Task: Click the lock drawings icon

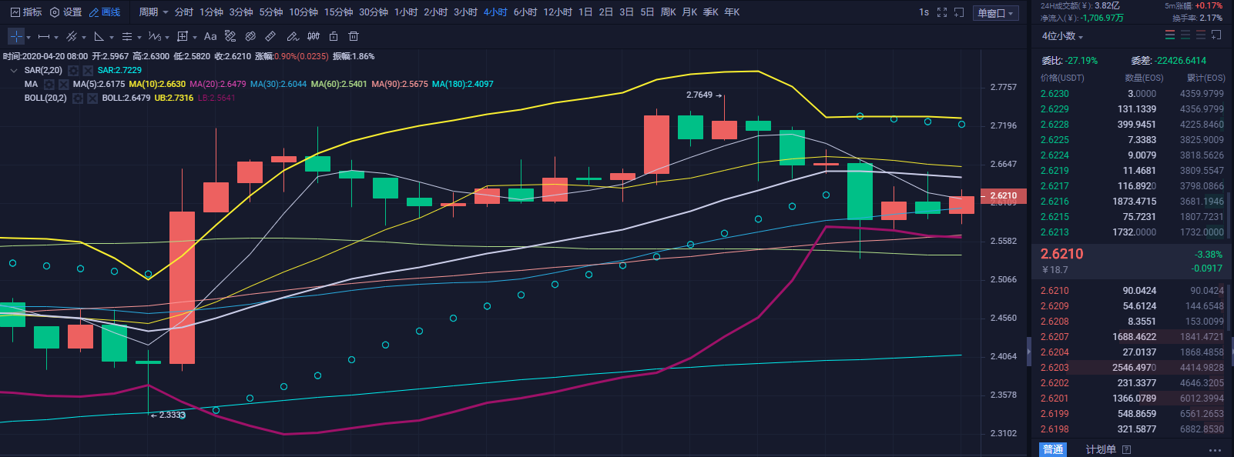Action: pos(334,36)
